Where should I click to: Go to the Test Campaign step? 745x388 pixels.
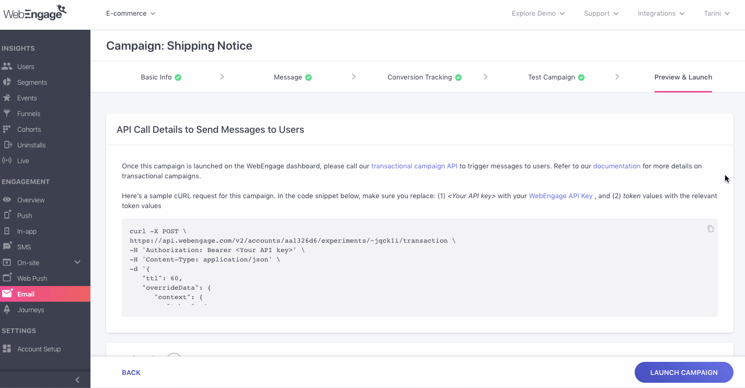pos(552,77)
